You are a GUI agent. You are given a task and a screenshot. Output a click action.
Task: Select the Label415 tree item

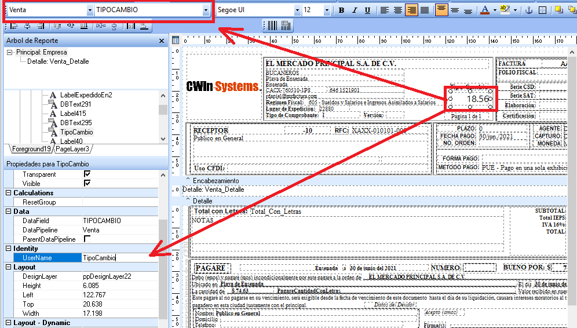pos(73,114)
